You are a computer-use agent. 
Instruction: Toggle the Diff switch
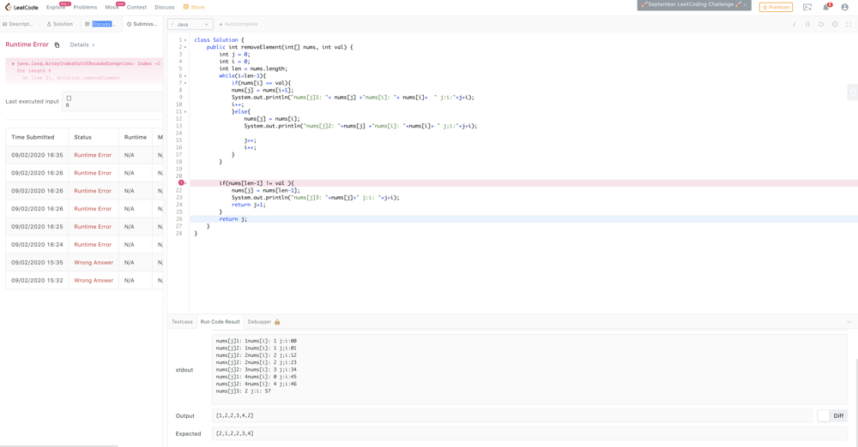coord(825,415)
